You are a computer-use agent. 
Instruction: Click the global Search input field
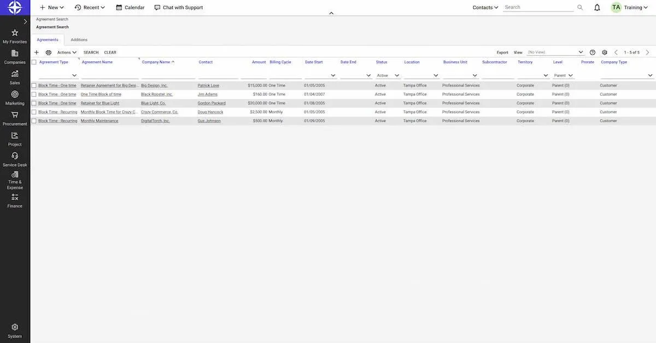(538, 8)
